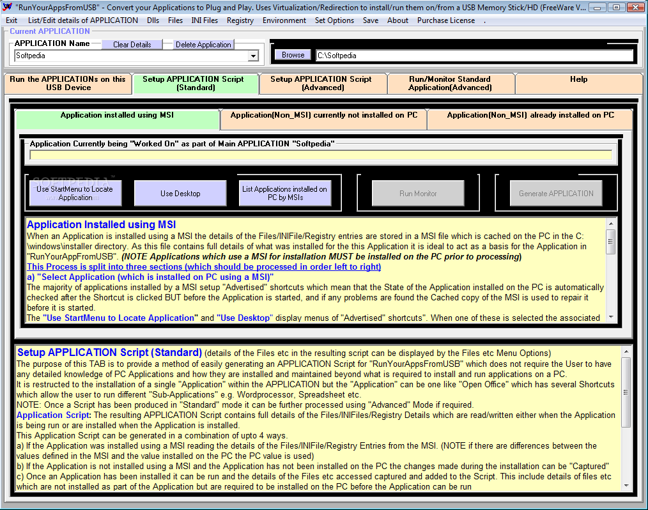Open the Dlls menu
Screen dimensions: 648x510
click(x=153, y=20)
